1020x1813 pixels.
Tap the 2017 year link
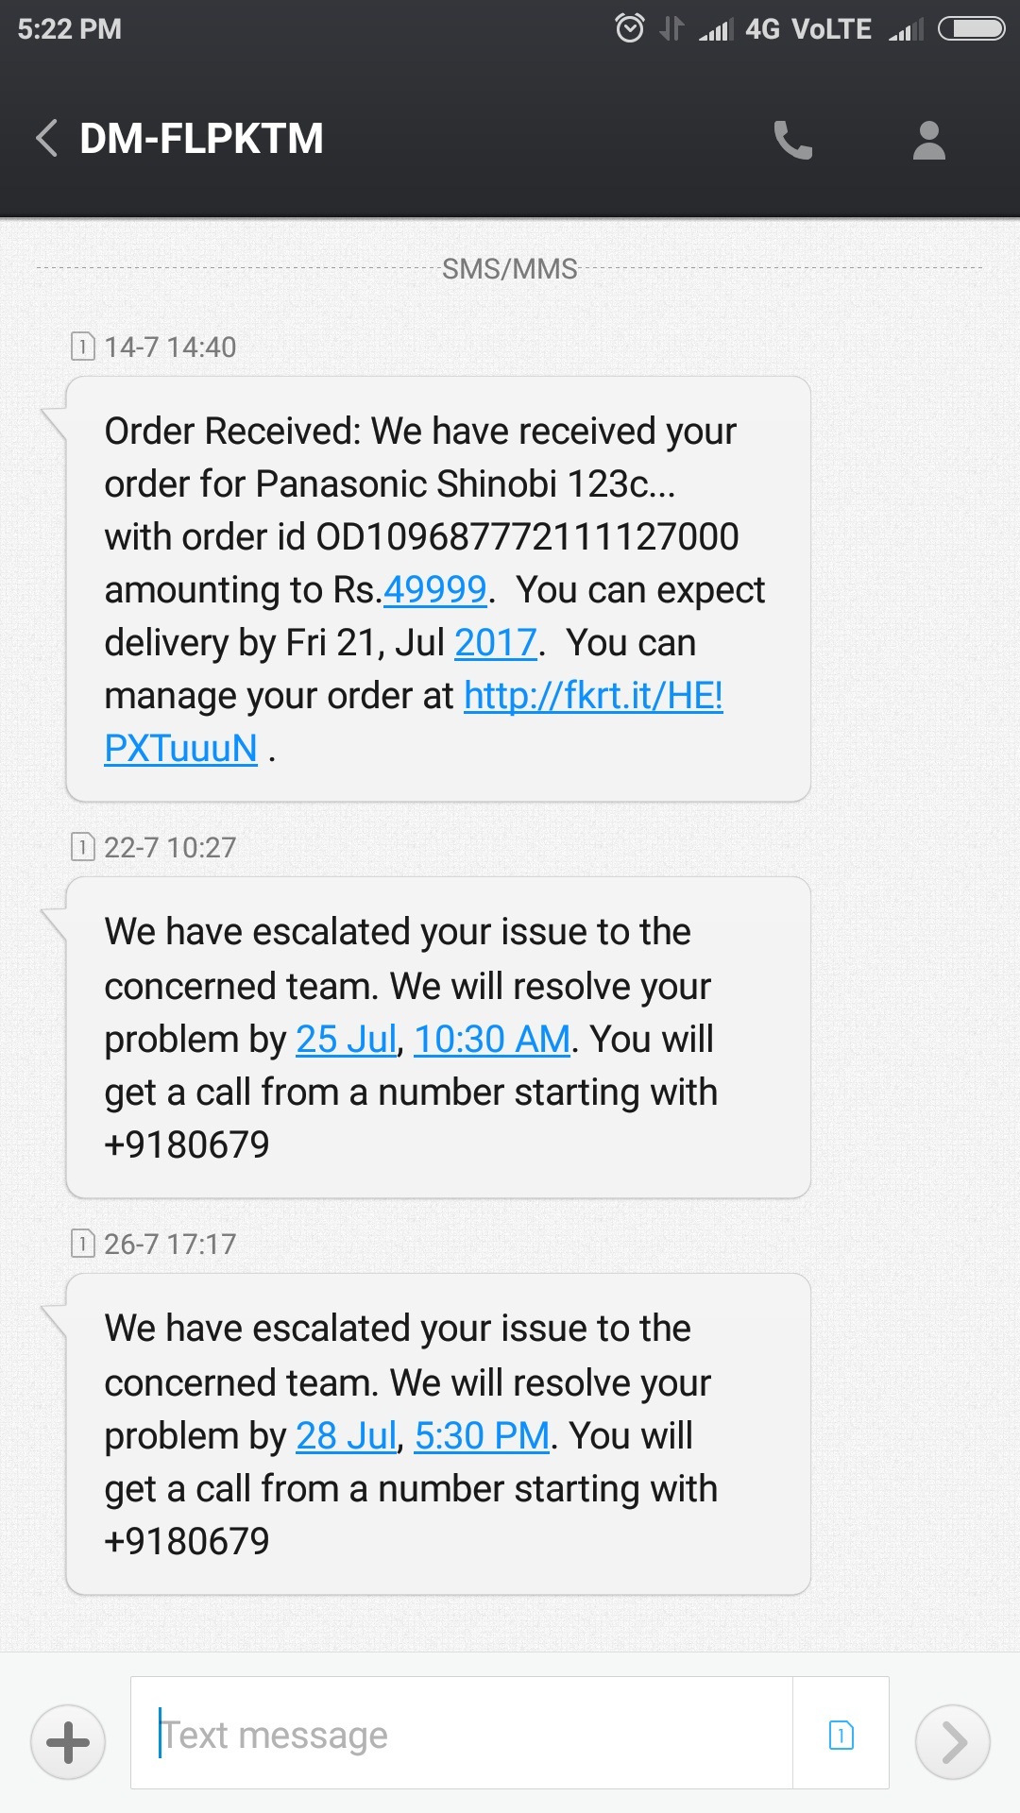[496, 643]
